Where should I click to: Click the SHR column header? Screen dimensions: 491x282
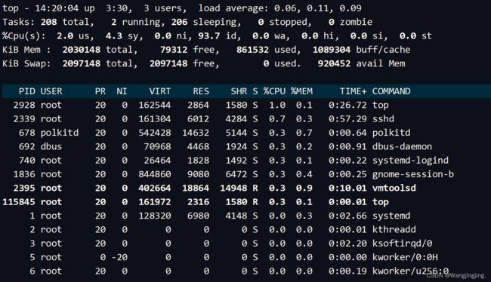point(239,91)
